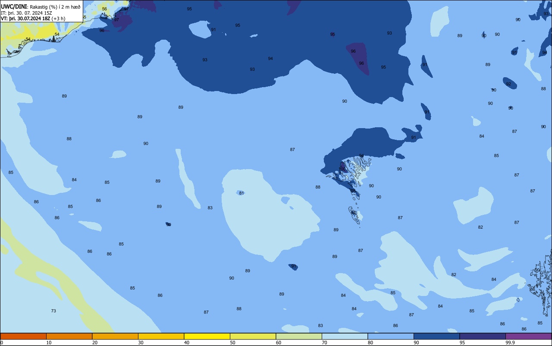Click the 'VT: þri. 30.07.2024 18Z (+3 h)' line

coord(33,19)
